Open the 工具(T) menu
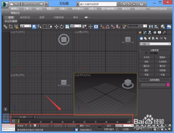Viewport: 174px width, 133px height. pyautogui.click(x=27, y=9)
